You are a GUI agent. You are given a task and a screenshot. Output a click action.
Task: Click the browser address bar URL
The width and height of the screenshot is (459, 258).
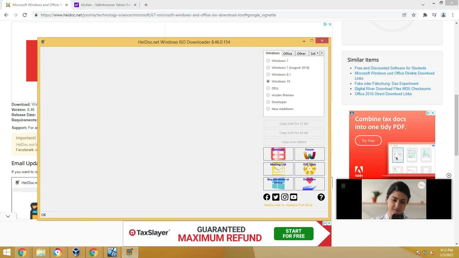point(158,15)
